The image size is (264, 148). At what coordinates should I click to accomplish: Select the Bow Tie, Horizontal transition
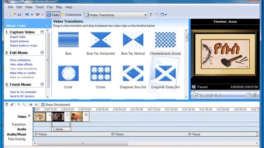tap(101, 40)
